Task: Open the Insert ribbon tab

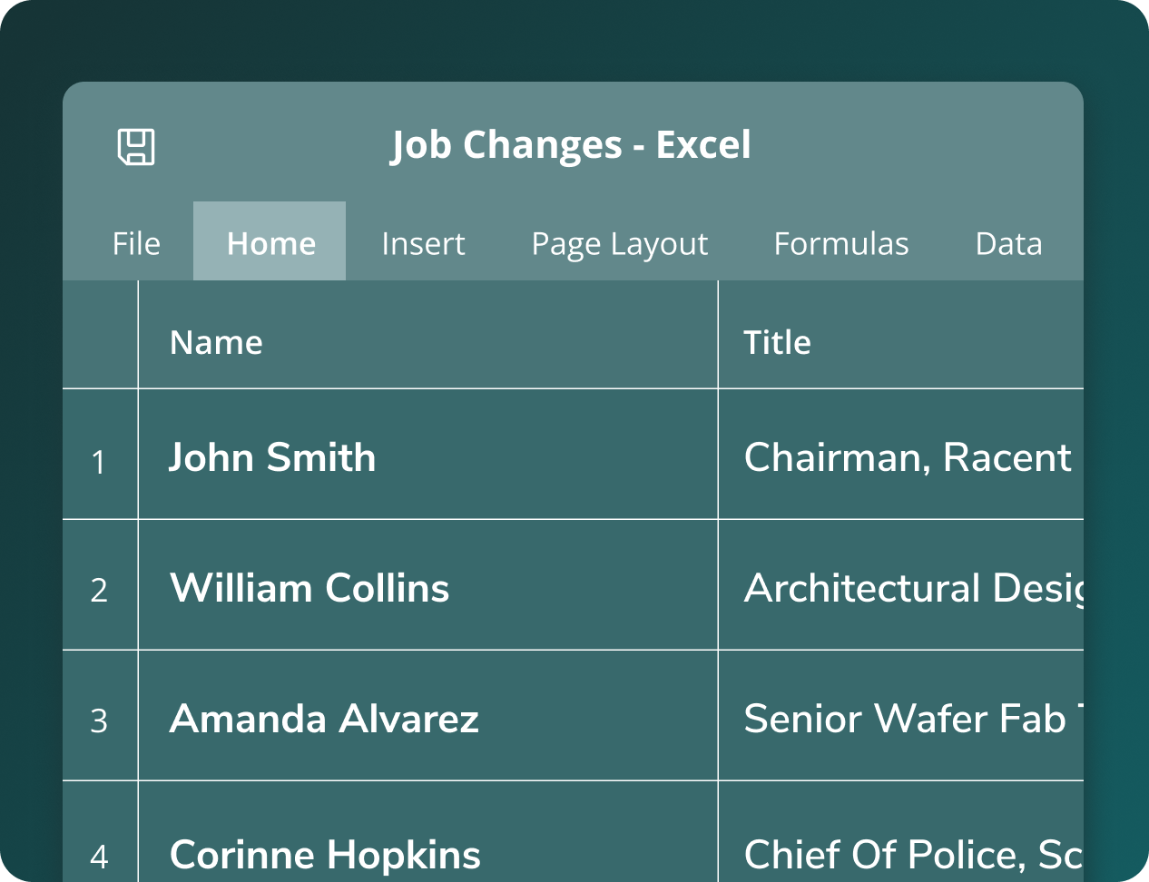Action: click(x=423, y=243)
